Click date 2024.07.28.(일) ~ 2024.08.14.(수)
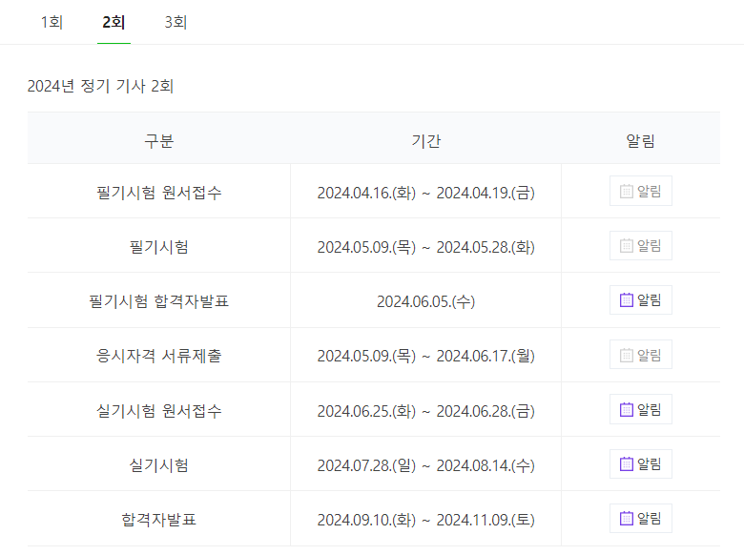 pyautogui.click(x=425, y=465)
